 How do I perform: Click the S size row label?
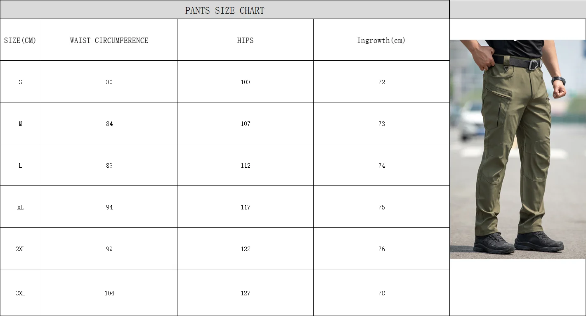click(x=20, y=82)
